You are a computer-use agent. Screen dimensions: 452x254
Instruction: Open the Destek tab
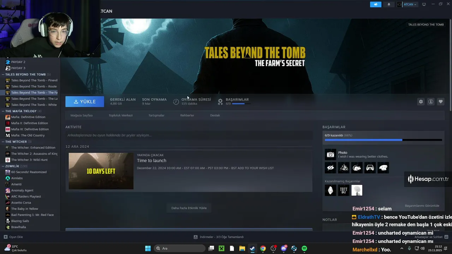coord(215,115)
